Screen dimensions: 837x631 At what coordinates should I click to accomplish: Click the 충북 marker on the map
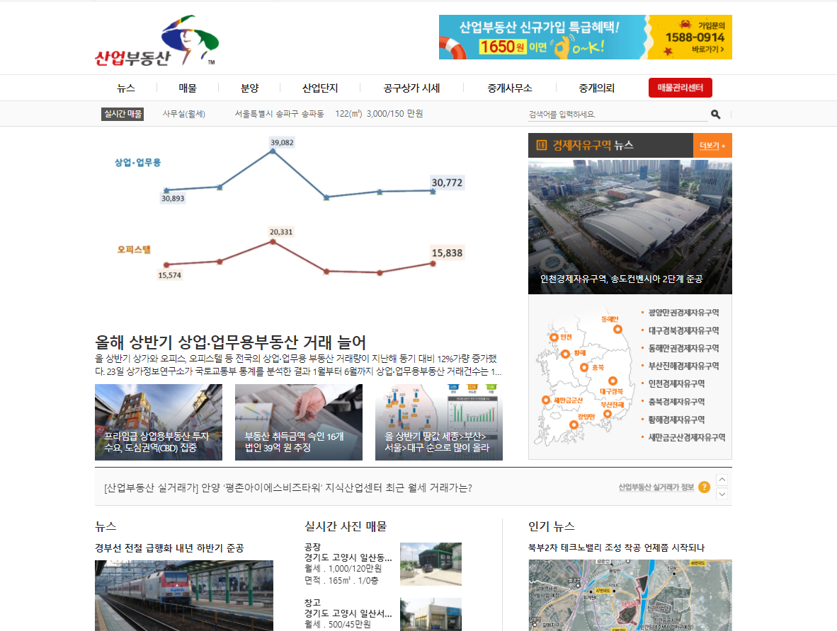[x=584, y=367]
